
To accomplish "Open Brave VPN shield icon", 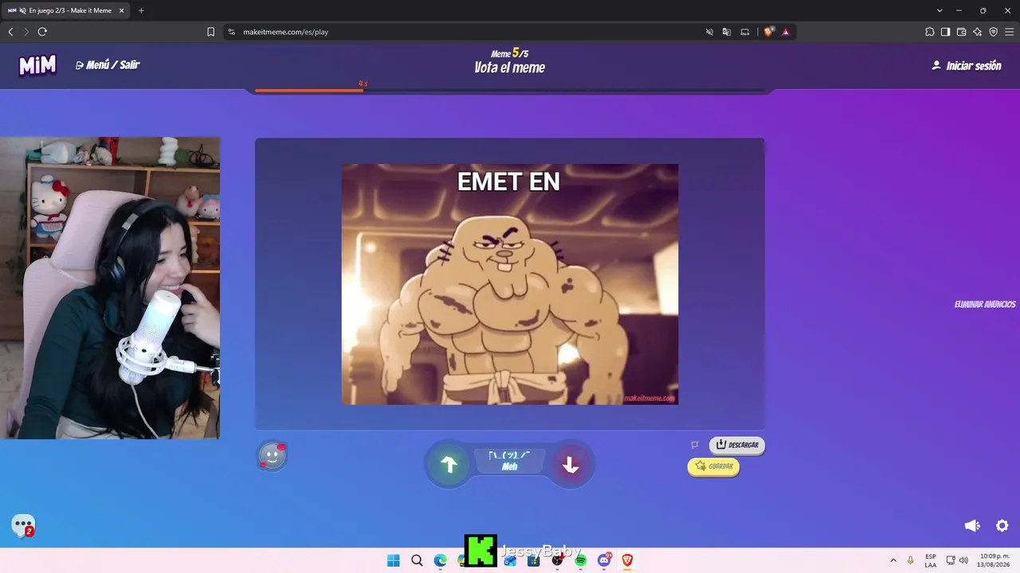I will coord(993,32).
